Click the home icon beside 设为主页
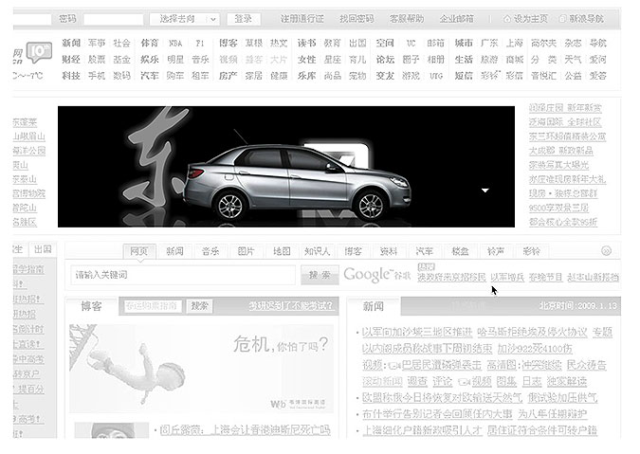This screenshot has height=454, width=640. pos(507,19)
